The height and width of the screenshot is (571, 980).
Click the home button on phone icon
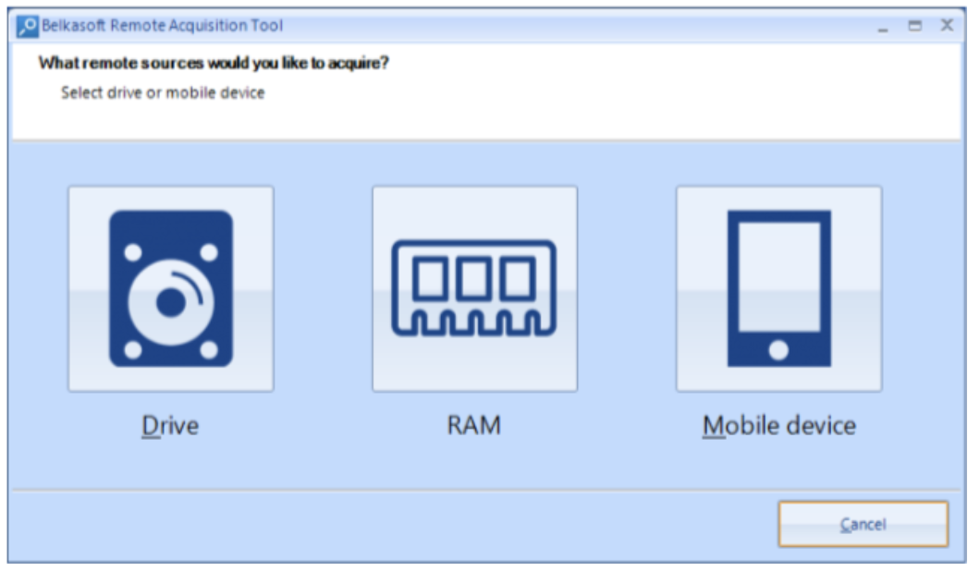click(778, 350)
